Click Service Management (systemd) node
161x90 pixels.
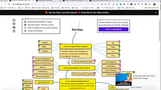click(x=83, y=74)
